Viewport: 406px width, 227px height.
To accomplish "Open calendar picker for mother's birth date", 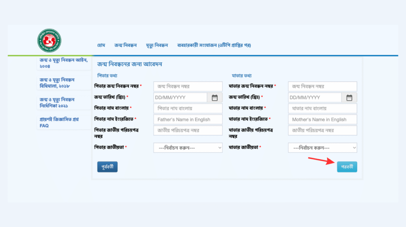I will point(349,97).
